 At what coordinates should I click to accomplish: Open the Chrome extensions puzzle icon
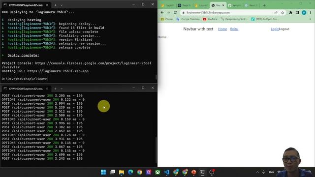point(291,13)
